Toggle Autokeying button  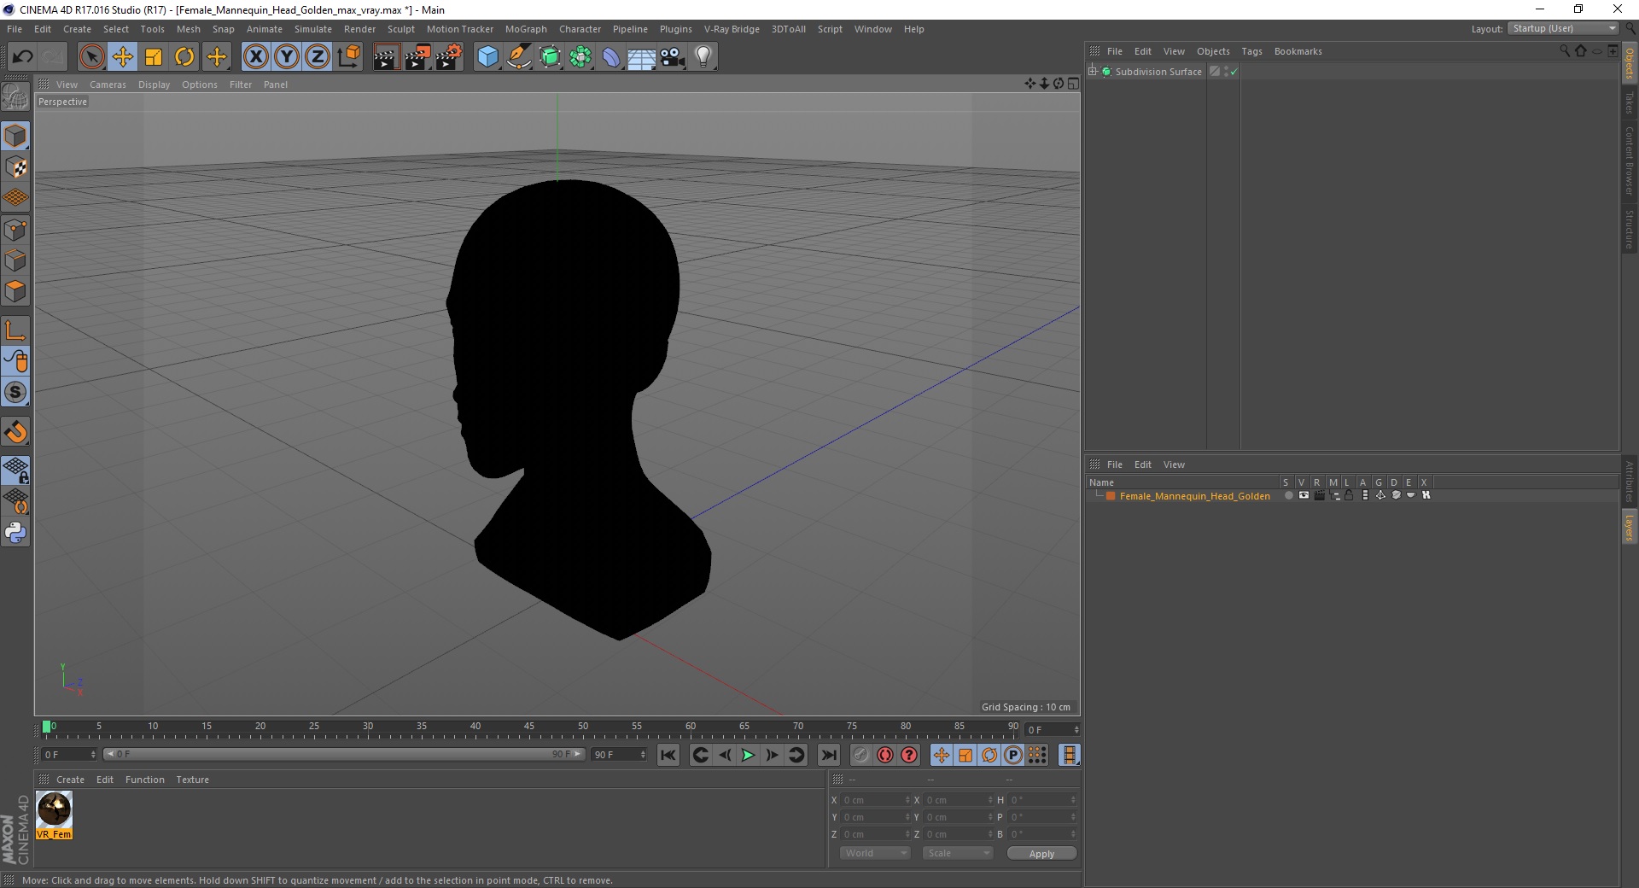pos(885,755)
